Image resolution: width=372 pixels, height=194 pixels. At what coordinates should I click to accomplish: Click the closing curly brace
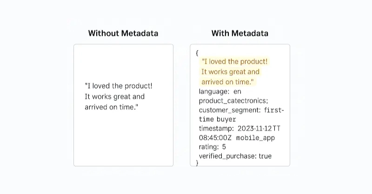click(197, 163)
